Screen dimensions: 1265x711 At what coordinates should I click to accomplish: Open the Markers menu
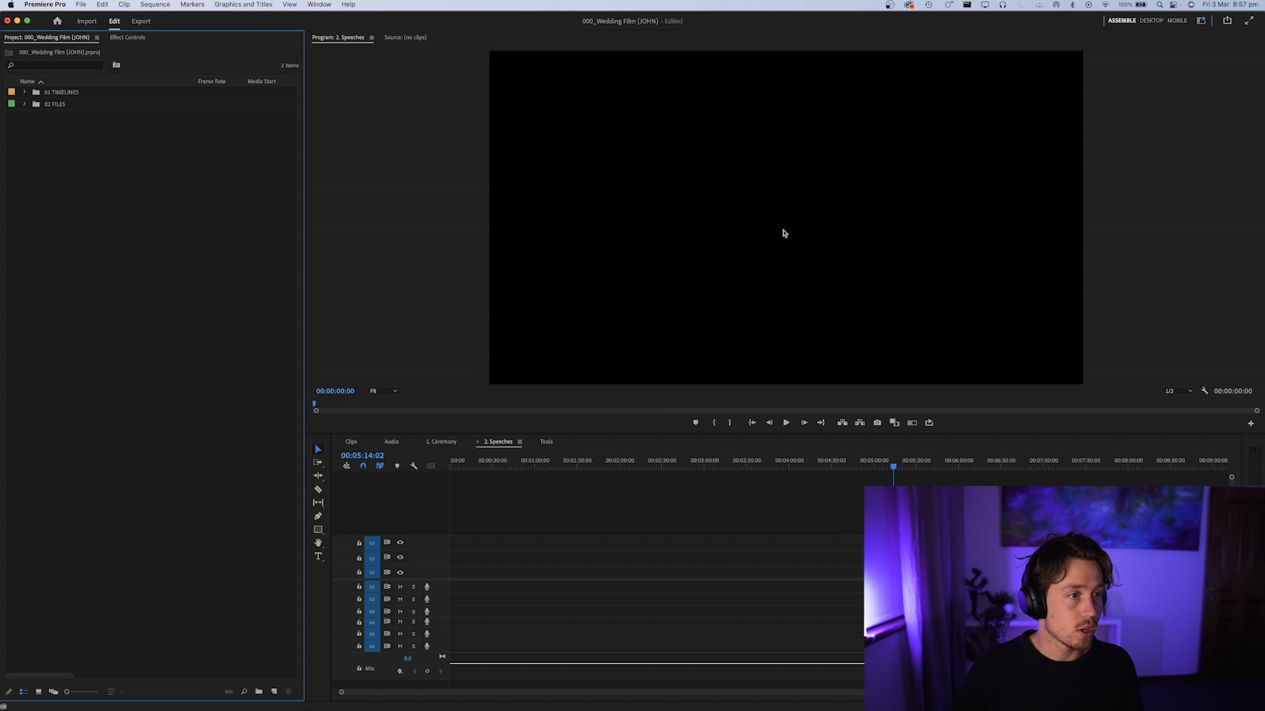pyautogui.click(x=192, y=5)
